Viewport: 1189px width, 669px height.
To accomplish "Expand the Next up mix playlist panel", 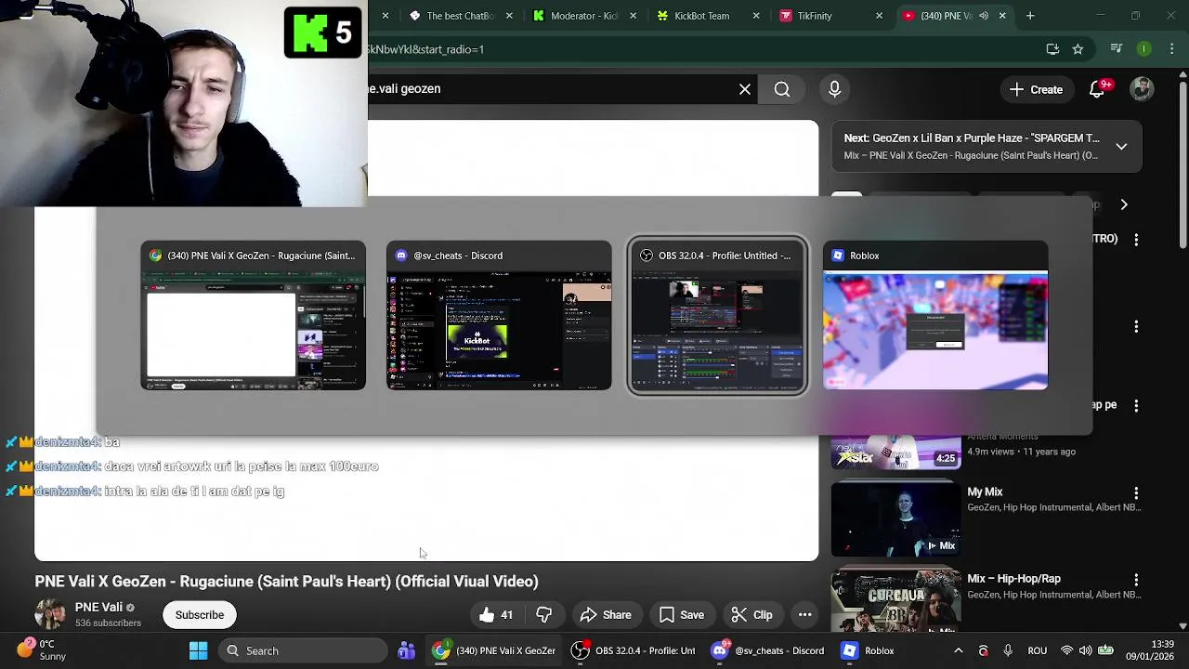I will tap(1121, 147).
